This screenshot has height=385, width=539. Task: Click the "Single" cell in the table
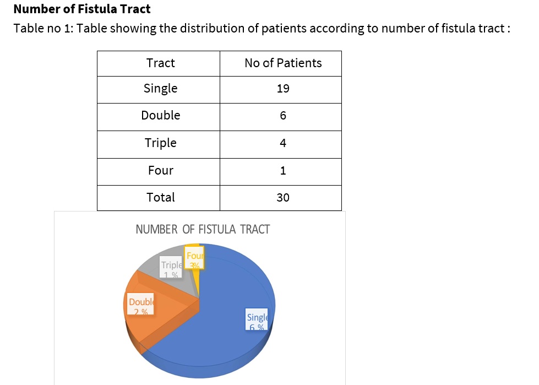pyautogui.click(x=160, y=89)
